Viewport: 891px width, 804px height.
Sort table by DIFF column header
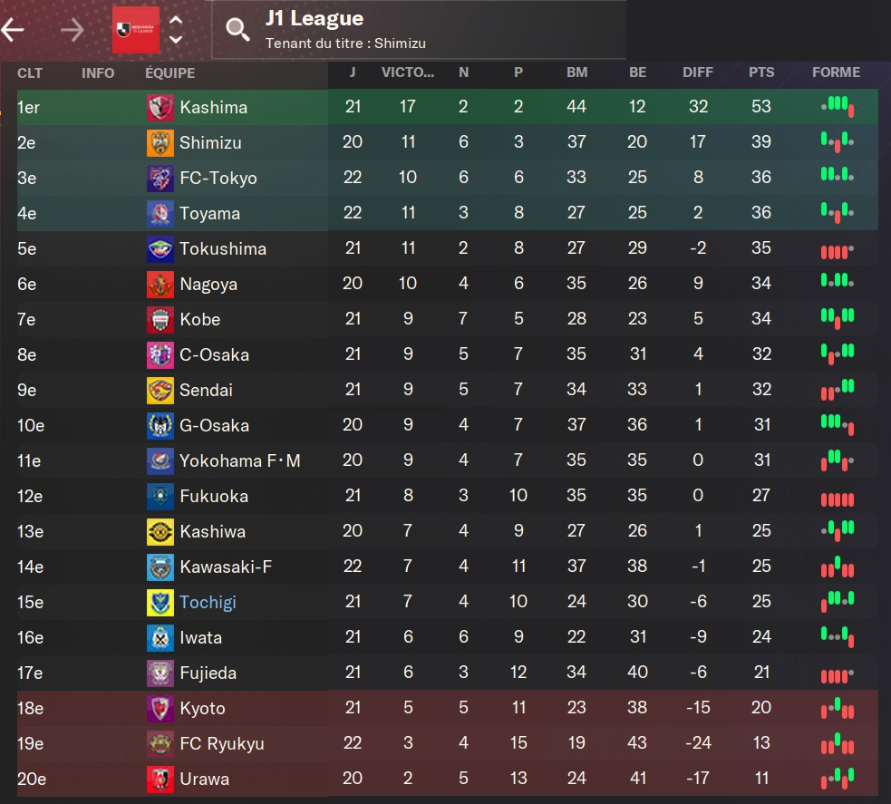[698, 73]
